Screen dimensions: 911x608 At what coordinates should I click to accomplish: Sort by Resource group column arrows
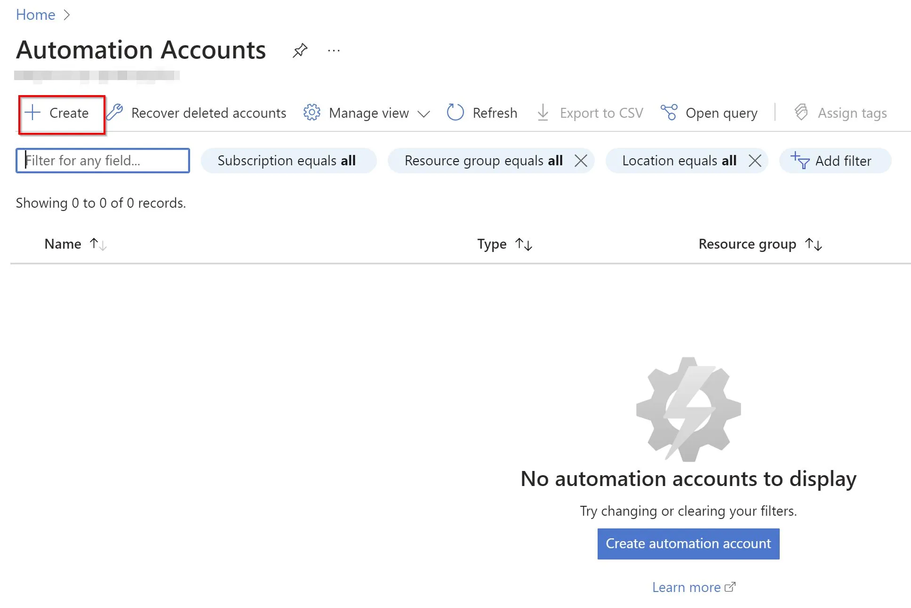[814, 244]
